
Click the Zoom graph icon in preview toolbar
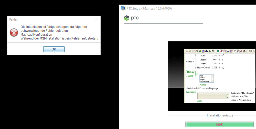[x=190, y=51]
